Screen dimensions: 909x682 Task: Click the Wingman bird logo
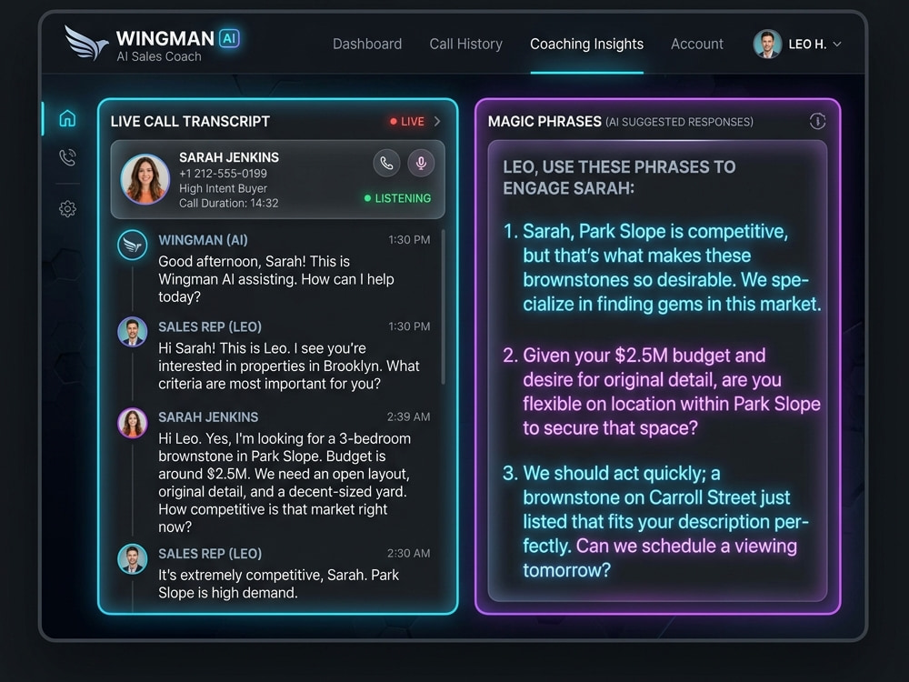[85, 43]
